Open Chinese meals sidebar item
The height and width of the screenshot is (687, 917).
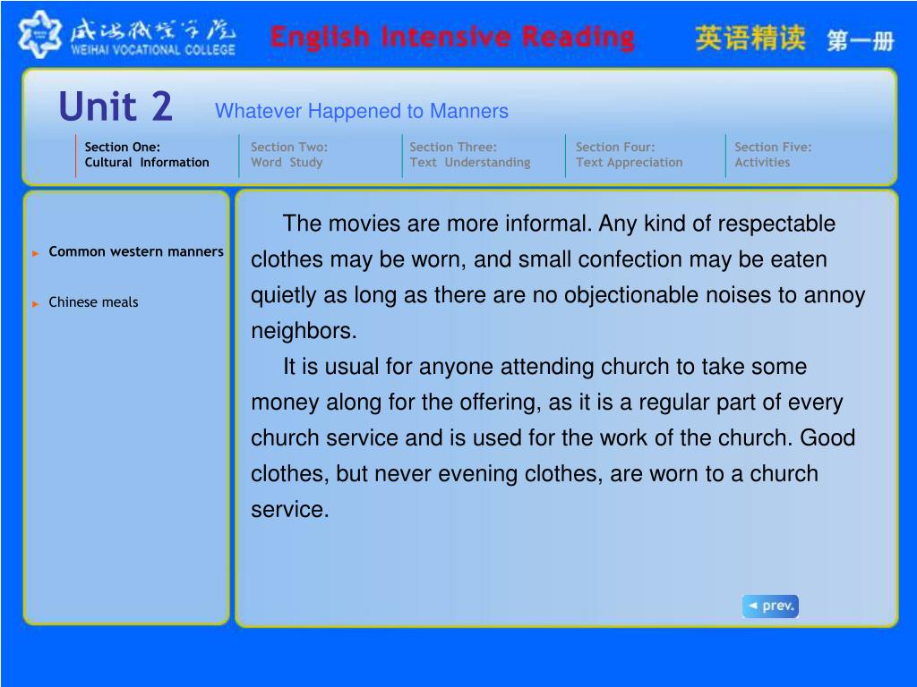[93, 302]
